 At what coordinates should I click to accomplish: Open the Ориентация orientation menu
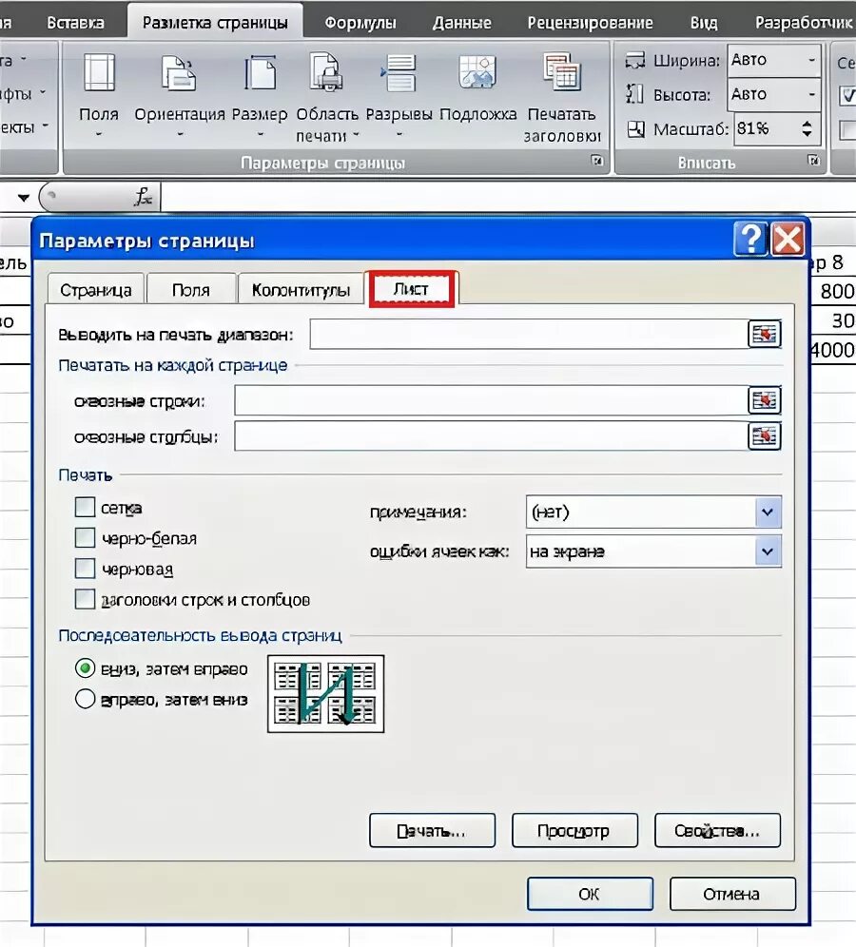(x=180, y=93)
